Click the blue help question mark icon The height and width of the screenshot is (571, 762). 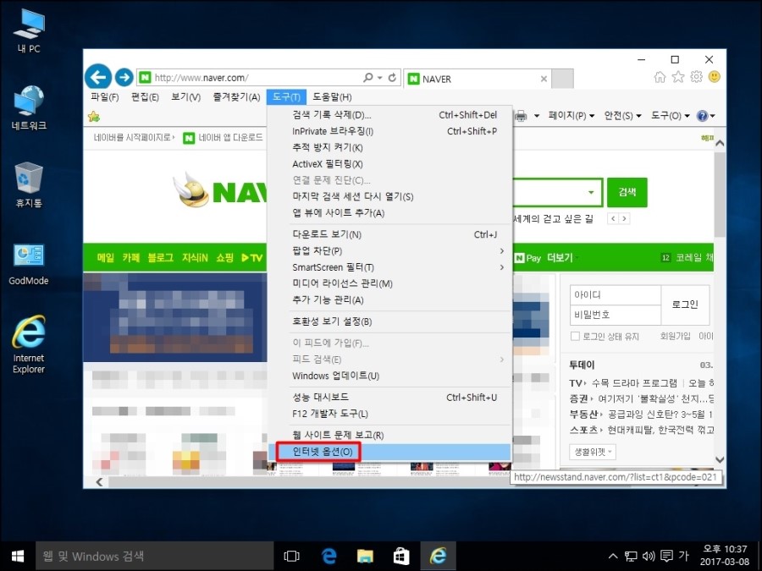click(x=702, y=116)
